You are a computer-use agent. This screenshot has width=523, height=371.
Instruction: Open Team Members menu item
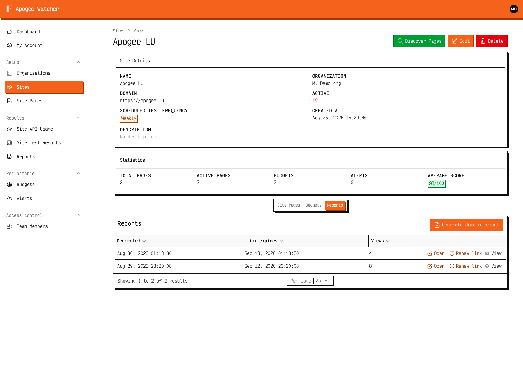44,226
